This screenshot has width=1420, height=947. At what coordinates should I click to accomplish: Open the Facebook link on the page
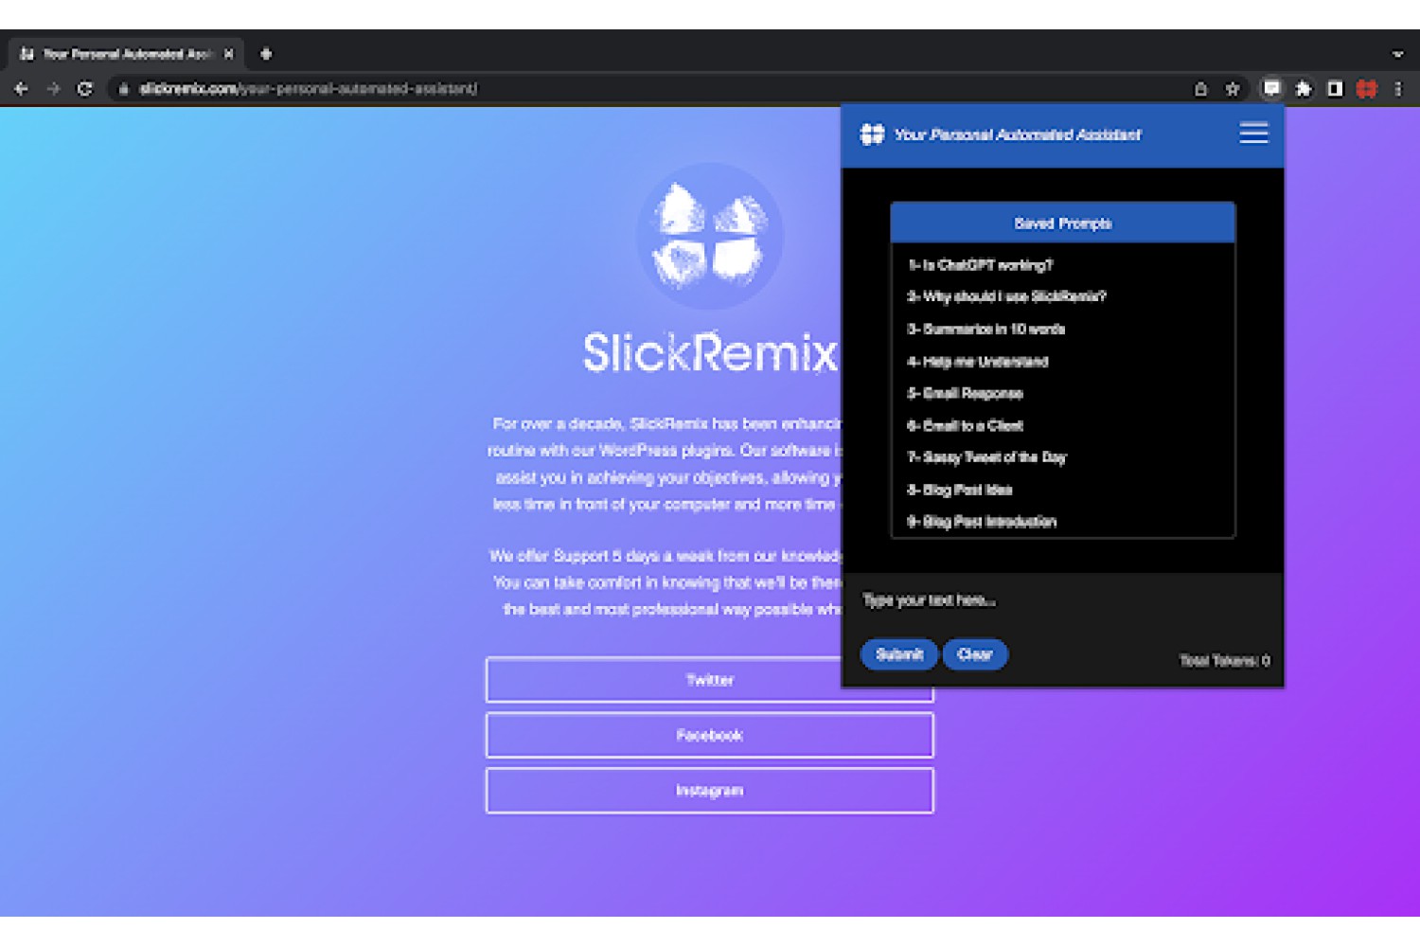coord(710,735)
